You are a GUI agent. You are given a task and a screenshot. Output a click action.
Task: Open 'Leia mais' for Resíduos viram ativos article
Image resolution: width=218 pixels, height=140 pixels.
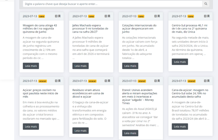pyautogui.click(x=81, y=131)
